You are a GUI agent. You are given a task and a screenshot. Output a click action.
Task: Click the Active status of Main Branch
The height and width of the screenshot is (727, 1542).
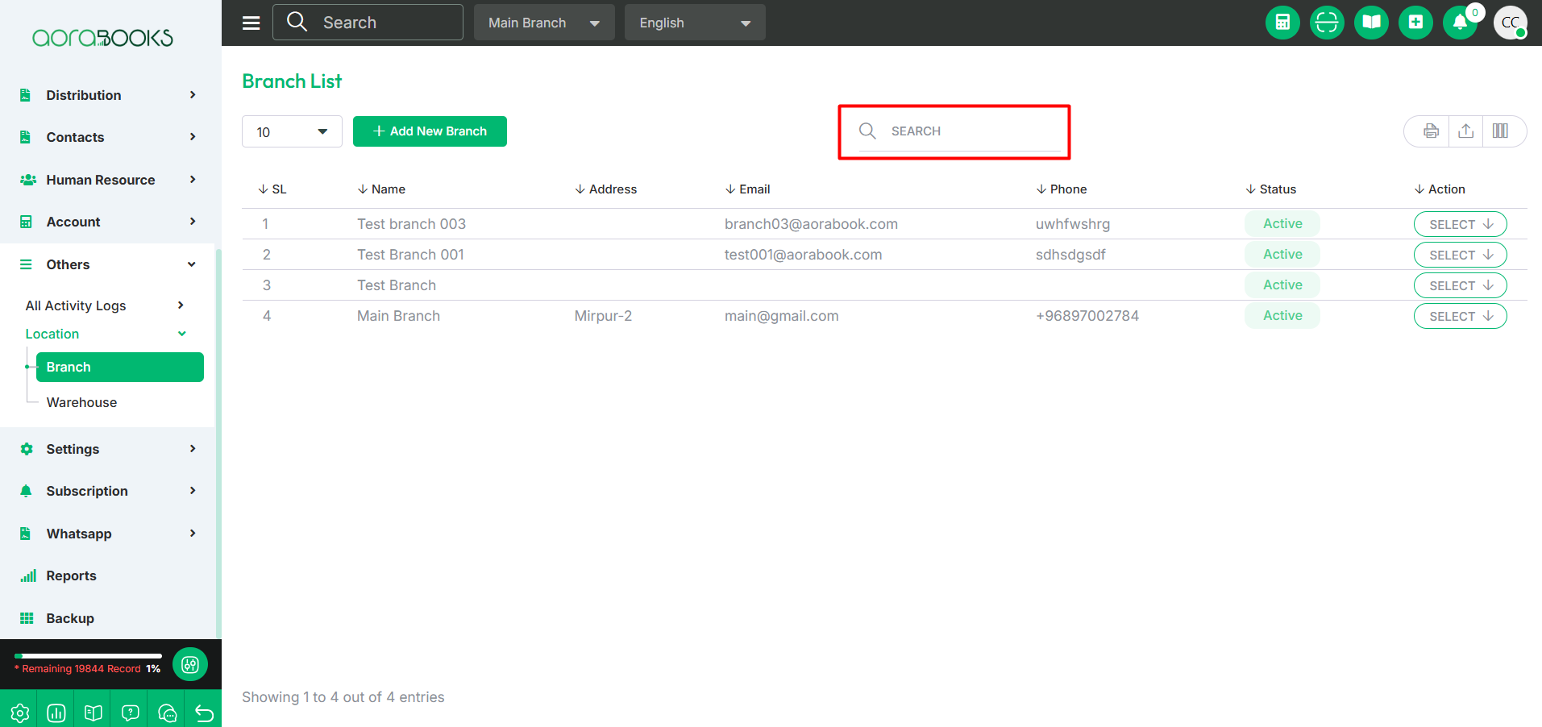coord(1282,316)
